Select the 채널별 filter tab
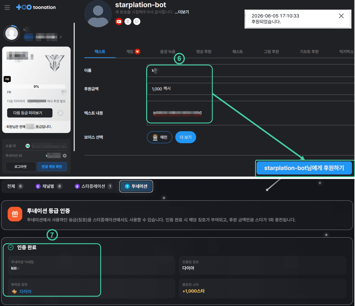Image resolution: width=355 pixels, height=306 pixels. click(x=49, y=186)
